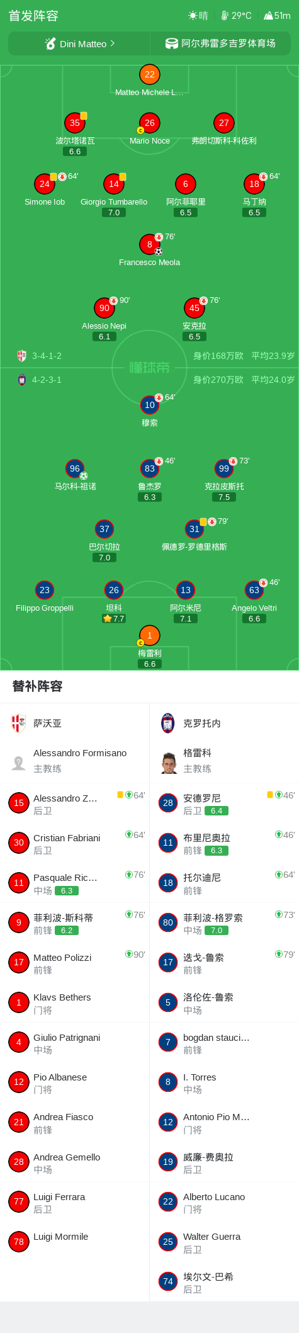Open substitute 菲利波-格罗索 number 80
This screenshot has height=1333, width=299.
click(x=223, y=922)
